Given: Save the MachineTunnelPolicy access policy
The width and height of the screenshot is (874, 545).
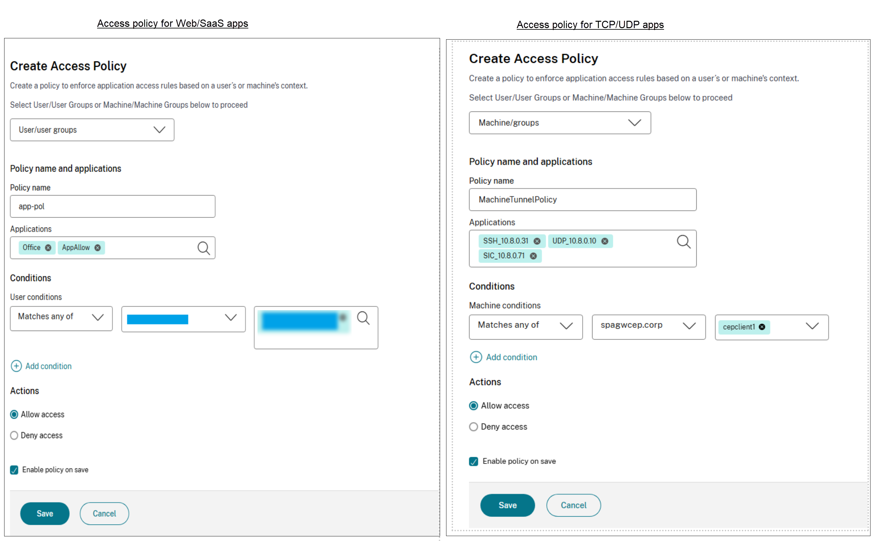Looking at the screenshot, I should 507,505.
